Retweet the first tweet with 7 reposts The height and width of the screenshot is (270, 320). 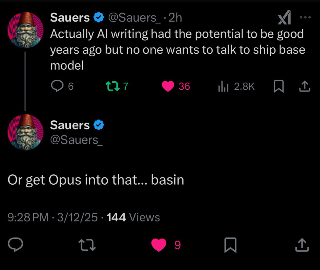click(x=112, y=86)
